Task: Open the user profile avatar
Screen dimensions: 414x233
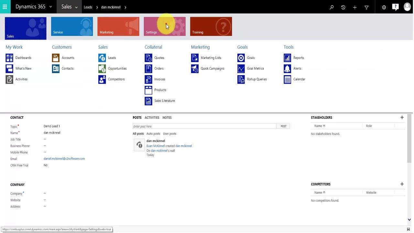Action: pos(407,7)
